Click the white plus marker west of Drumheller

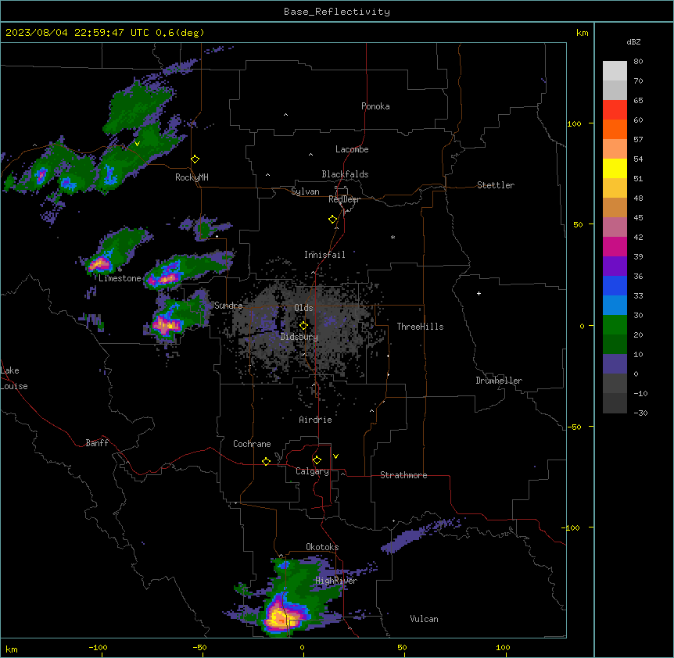click(x=479, y=293)
